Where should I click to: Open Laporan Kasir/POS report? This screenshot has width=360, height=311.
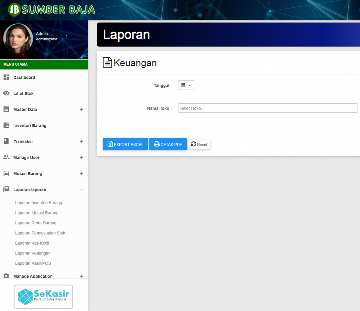pyautogui.click(x=33, y=263)
